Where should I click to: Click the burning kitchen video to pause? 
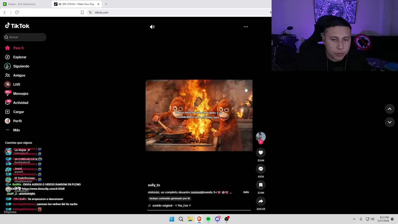(199, 115)
